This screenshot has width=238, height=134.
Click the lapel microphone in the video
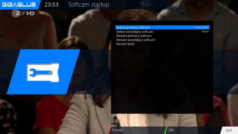[x=115, y=119]
